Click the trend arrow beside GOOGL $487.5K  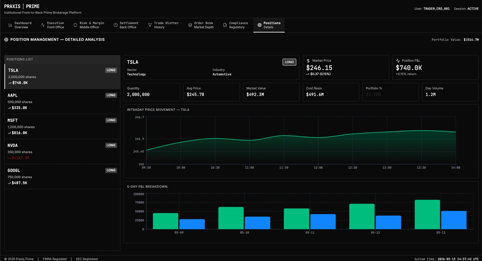(9, 183)
